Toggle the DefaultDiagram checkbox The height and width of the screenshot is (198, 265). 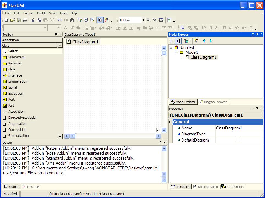239,140
